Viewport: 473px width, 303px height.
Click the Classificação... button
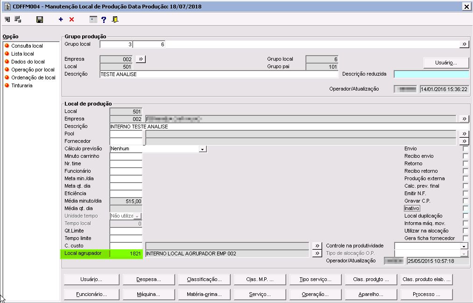click(x=204, y=280)
